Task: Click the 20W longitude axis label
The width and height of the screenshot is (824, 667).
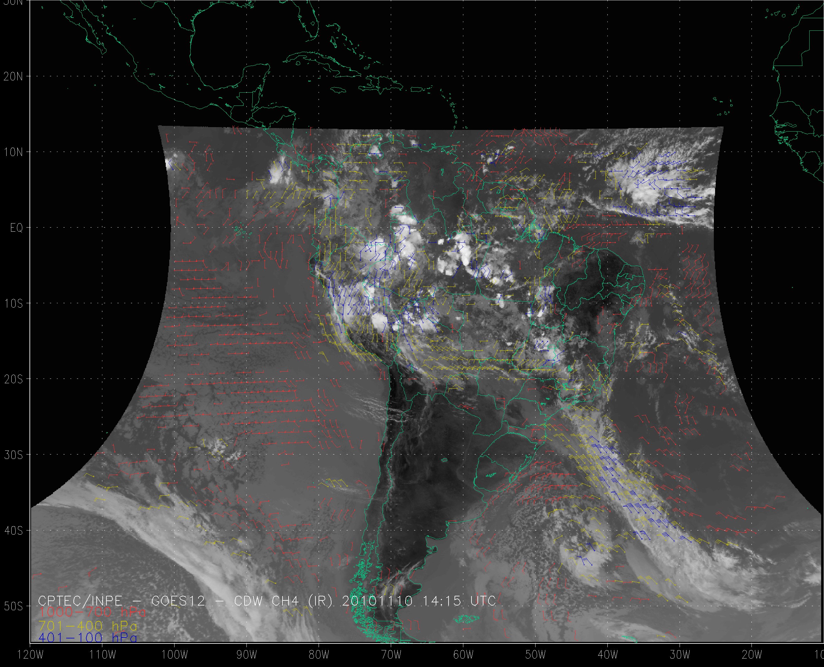Action: [x=752, y=655]
